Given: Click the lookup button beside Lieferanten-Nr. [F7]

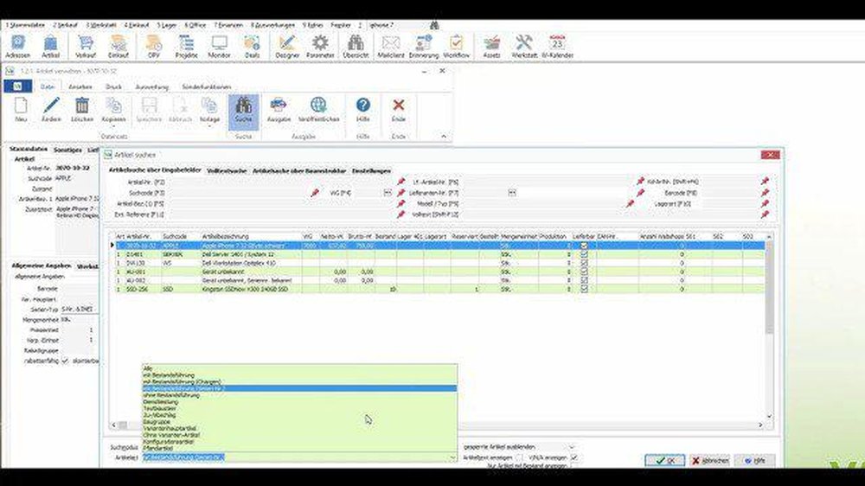Looking at the screenshot, I should [512, 193].
